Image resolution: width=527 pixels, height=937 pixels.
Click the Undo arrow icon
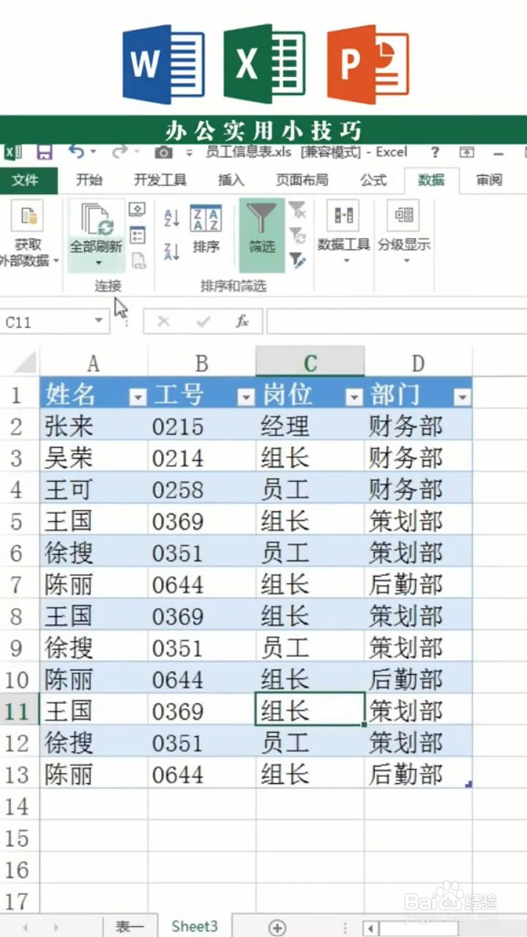coord(76,152)
